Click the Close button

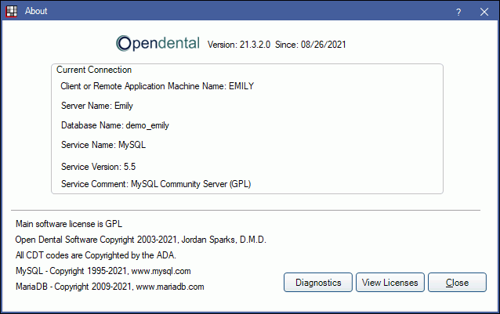coord(457,282)
